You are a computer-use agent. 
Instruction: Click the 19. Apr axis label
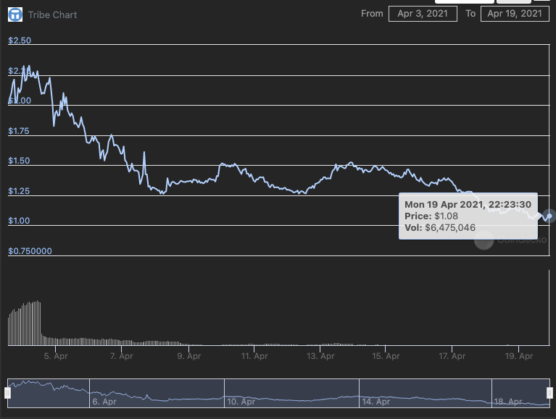tap(519, 356)
